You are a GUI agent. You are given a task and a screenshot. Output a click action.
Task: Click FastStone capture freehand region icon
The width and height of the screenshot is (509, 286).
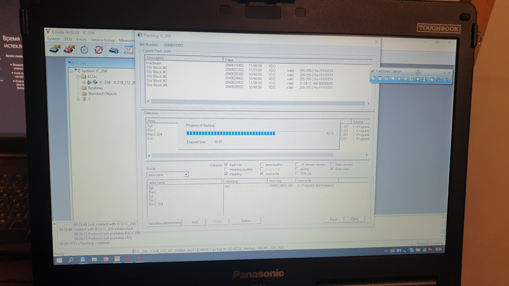click(x=399, y=79)
